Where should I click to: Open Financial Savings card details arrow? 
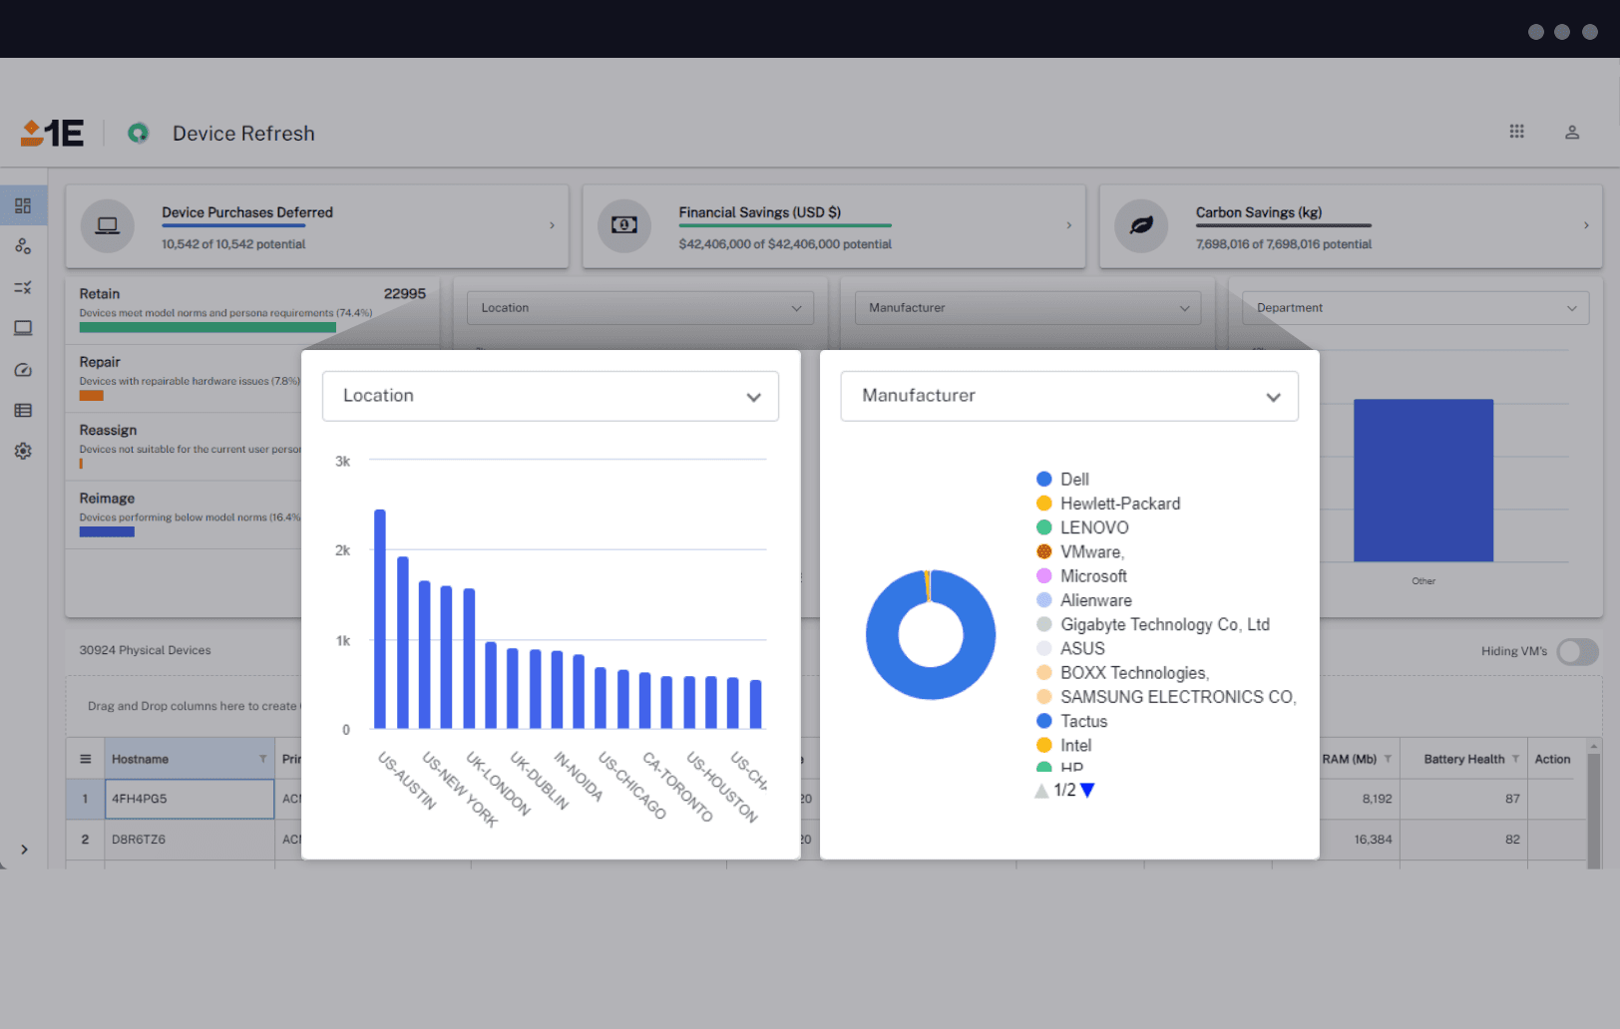[1068, 225]
